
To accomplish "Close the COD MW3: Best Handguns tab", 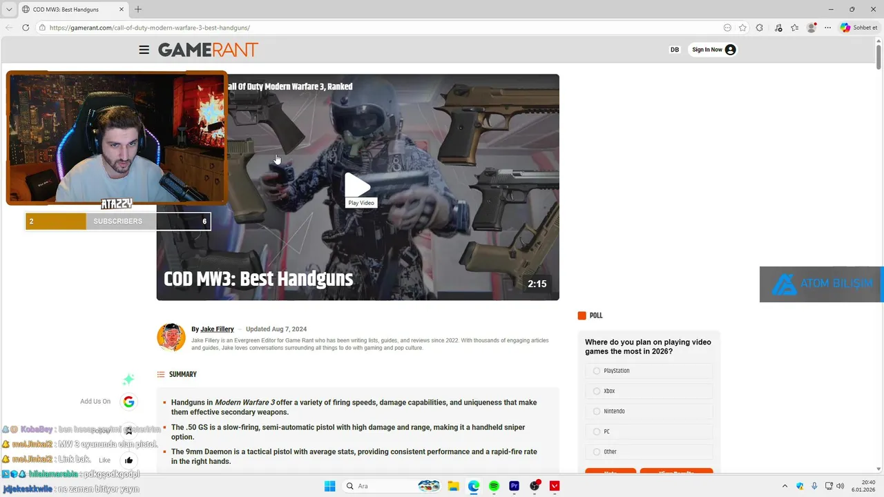I will click(121, 10).
